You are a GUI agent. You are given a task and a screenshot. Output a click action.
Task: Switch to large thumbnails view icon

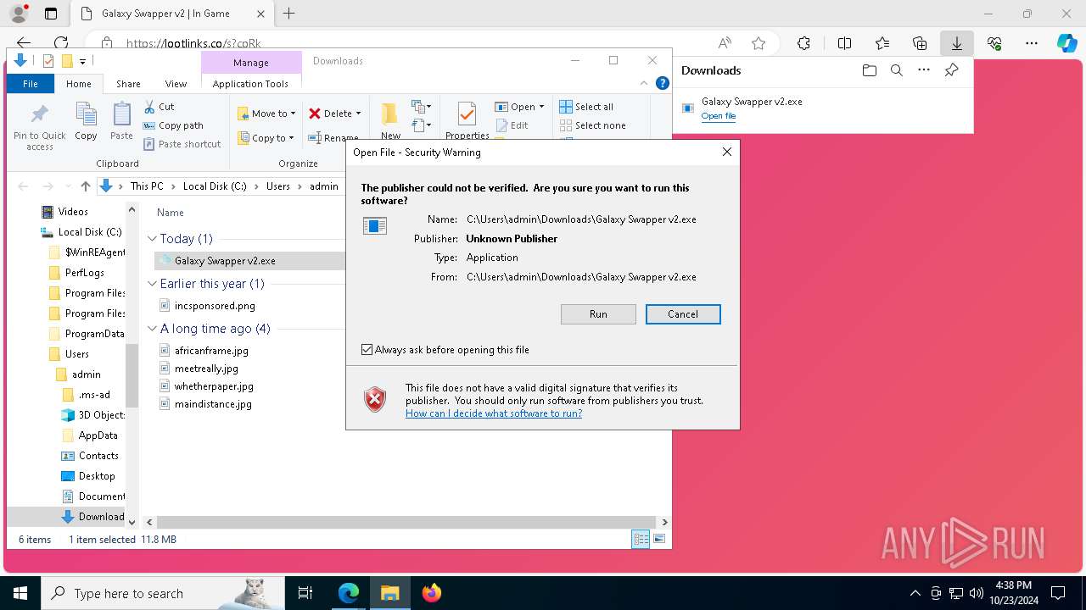pyautogui.click(x=659, y=539)
